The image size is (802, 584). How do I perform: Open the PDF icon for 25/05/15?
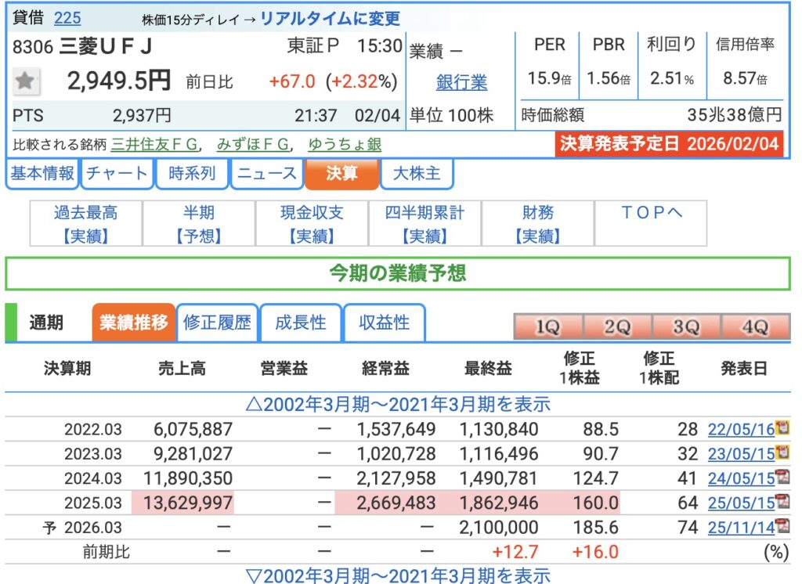click(781, 502)
